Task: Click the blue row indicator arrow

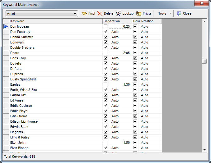Action: (6, 27)
